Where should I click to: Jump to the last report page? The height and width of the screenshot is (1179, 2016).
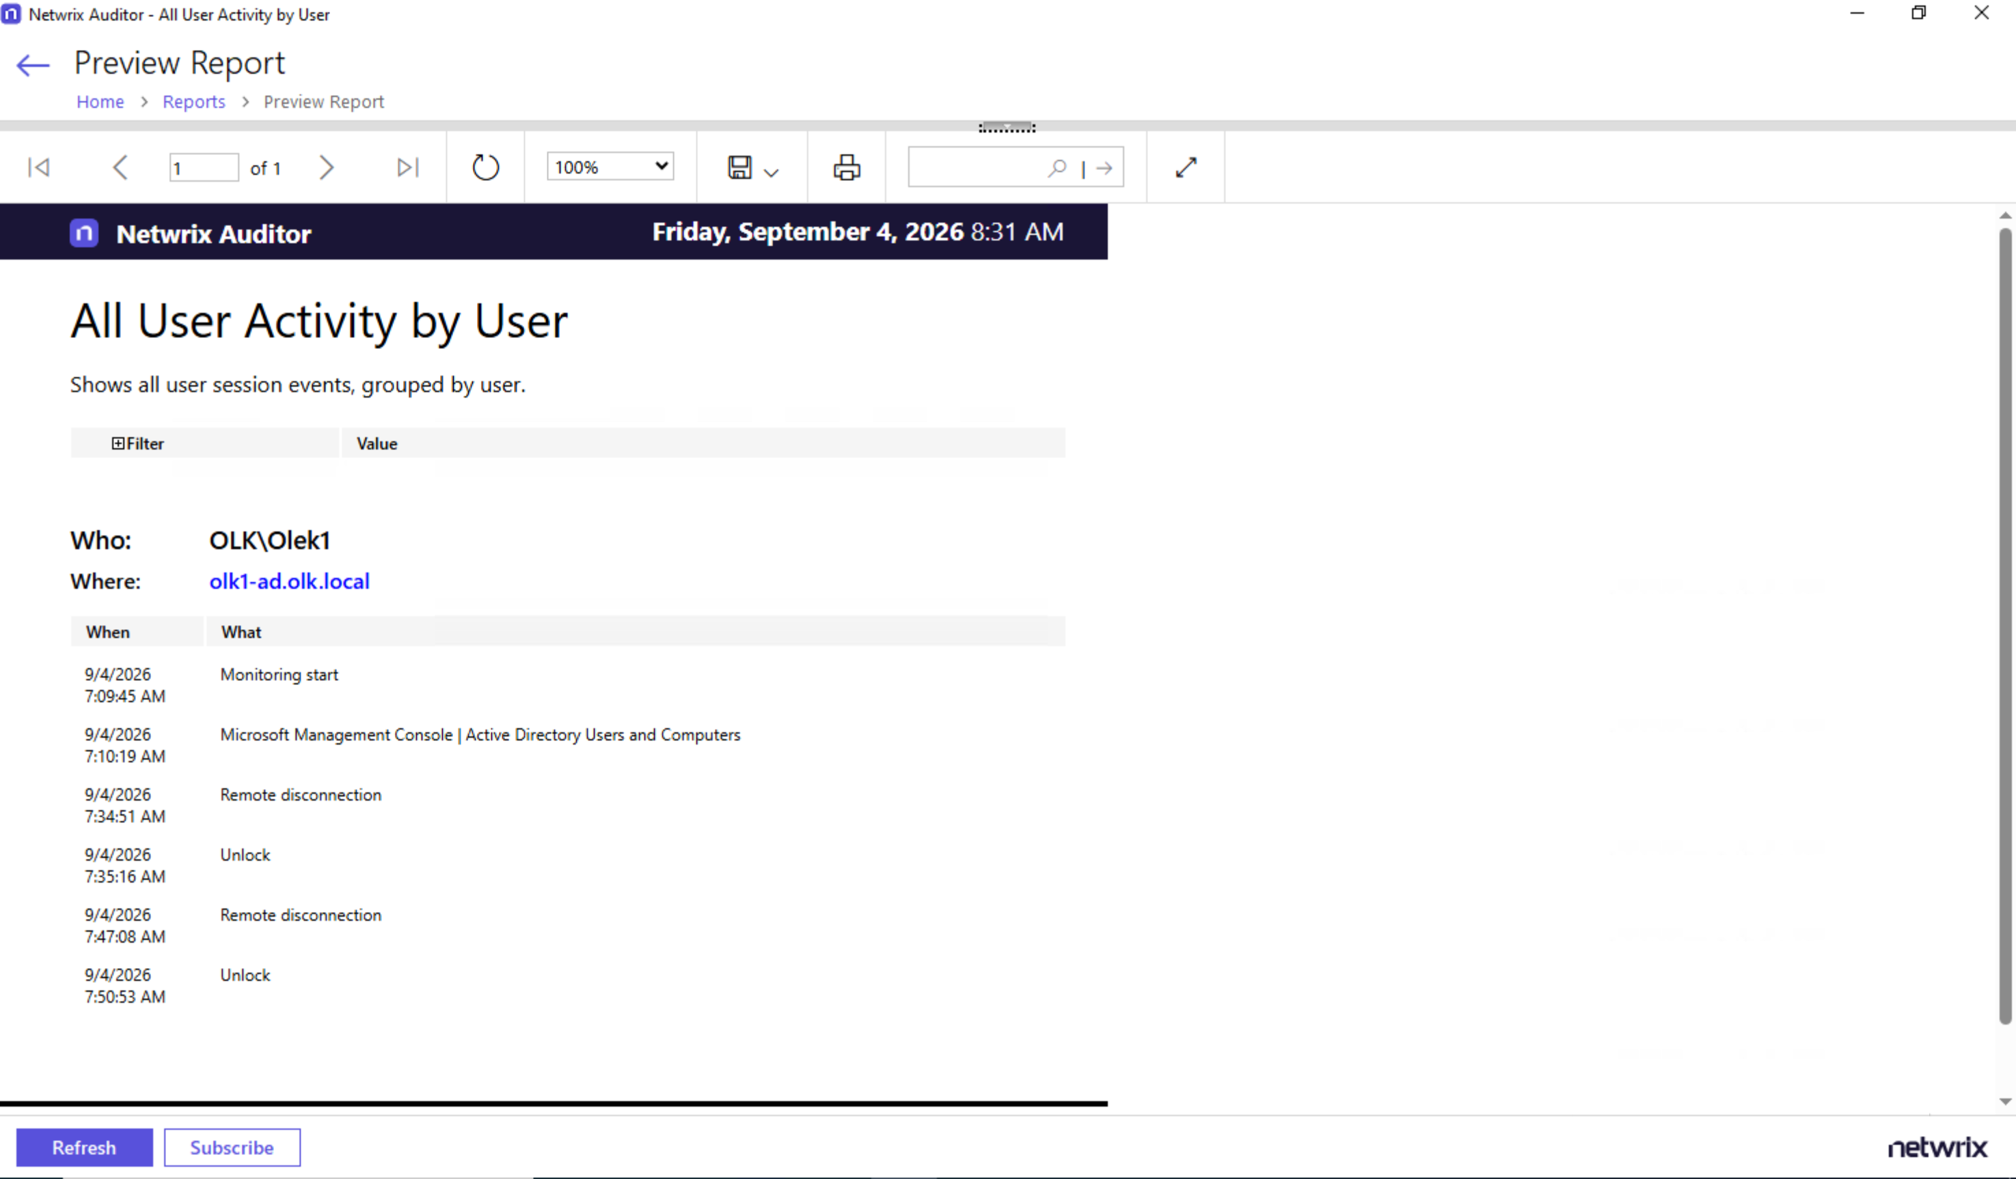[408, 167]
